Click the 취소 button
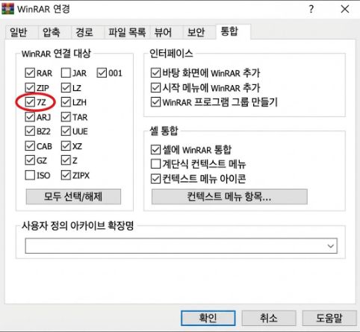This screenshot has width=360, height=332. point(269,318)
